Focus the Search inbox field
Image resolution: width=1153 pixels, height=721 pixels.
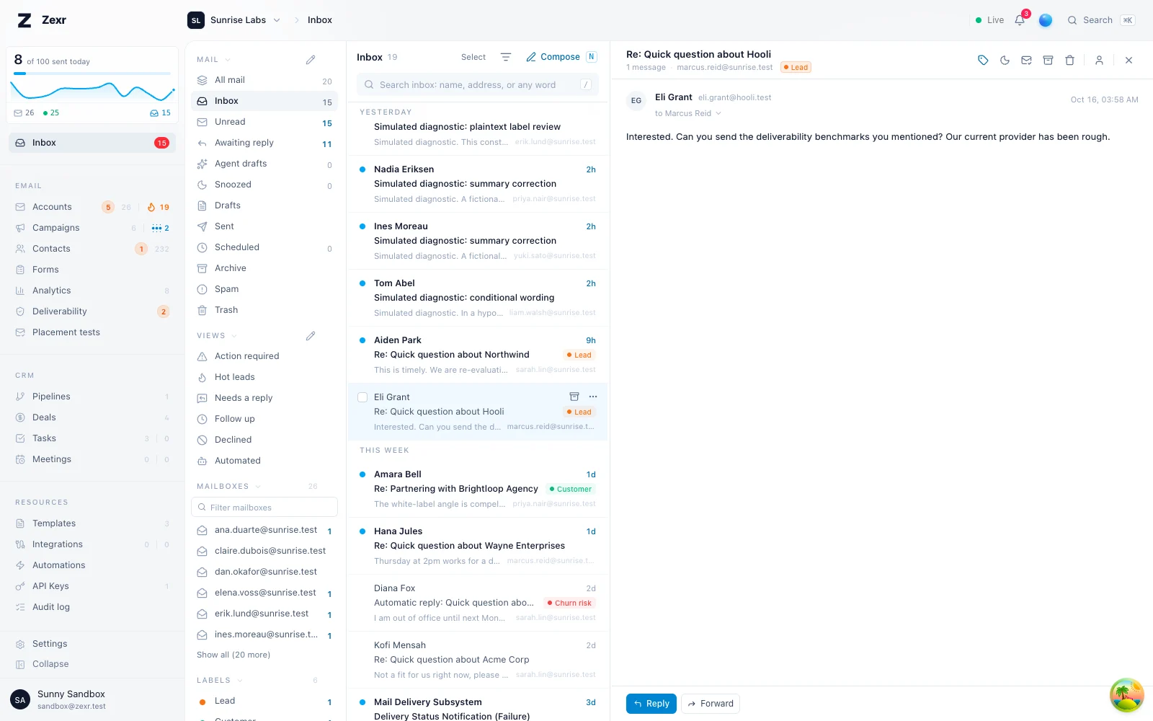478,84
